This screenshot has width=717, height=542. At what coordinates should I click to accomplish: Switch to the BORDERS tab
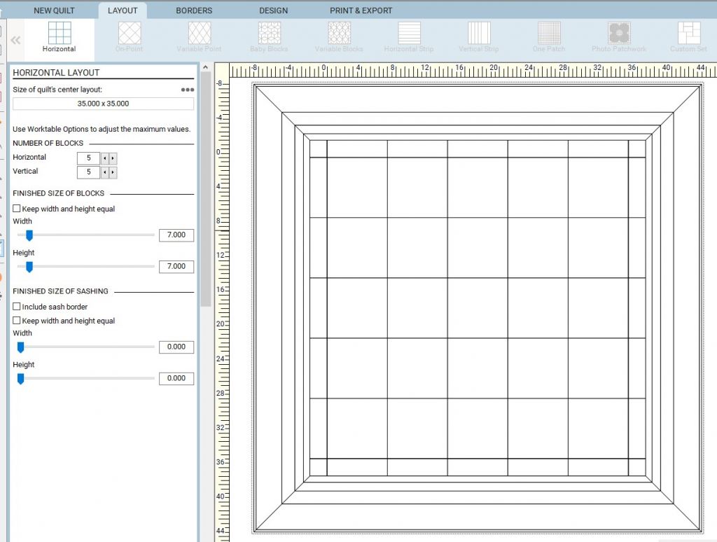[x=194, y=11]
